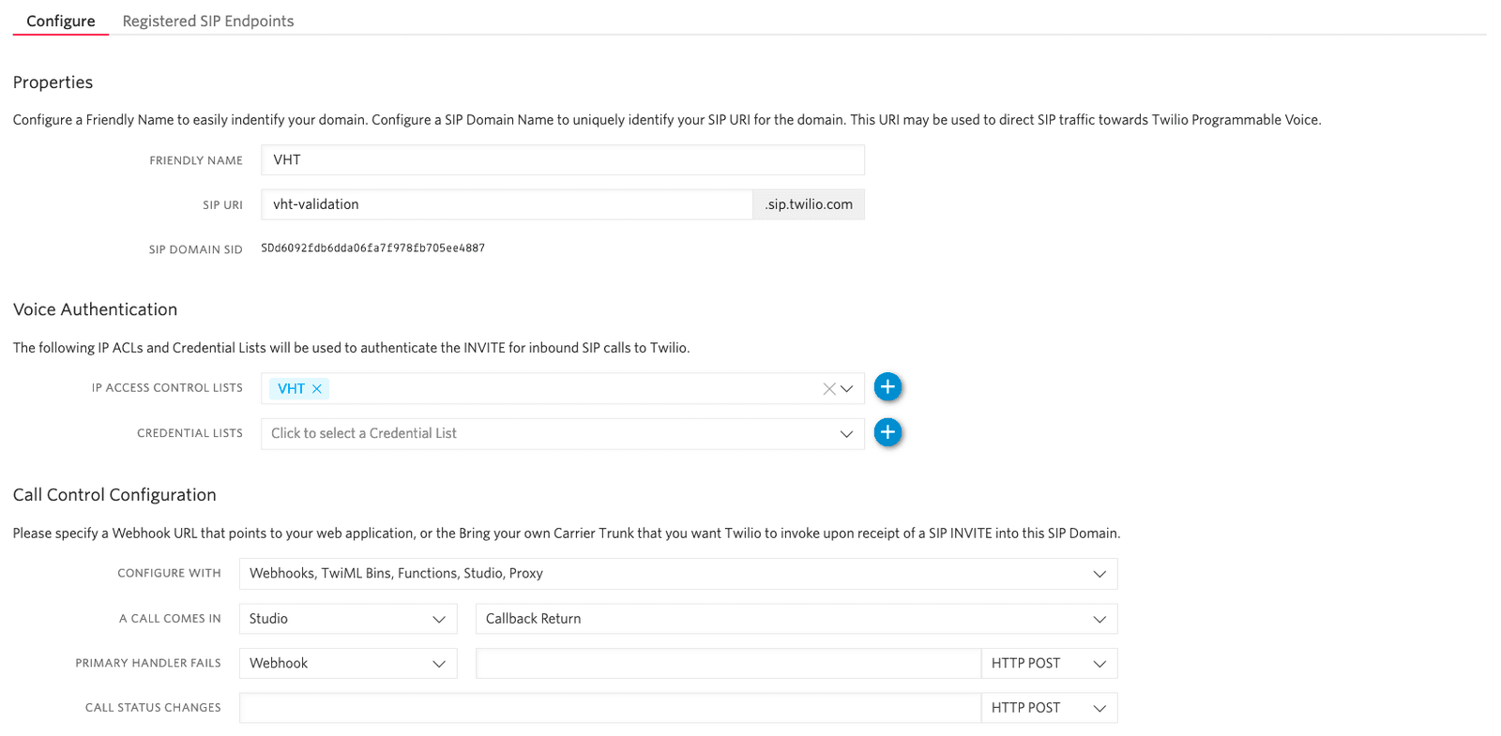Select the Configure tab

(60, 21)
